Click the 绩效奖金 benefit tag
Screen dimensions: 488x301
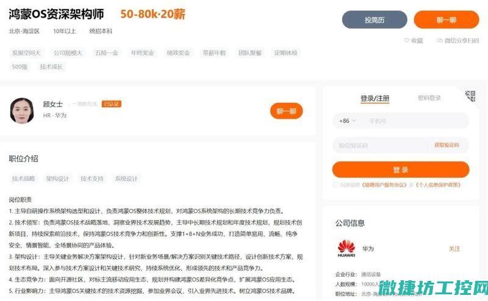coord(178,53)
